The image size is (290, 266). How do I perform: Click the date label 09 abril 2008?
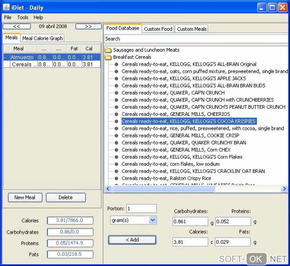click(x=53, y=26)
